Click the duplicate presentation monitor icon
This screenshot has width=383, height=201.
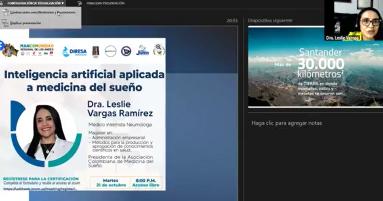5,23
